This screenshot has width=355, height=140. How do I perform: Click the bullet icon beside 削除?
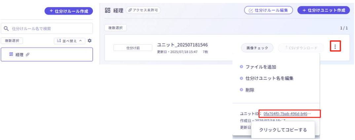point(241,90)
